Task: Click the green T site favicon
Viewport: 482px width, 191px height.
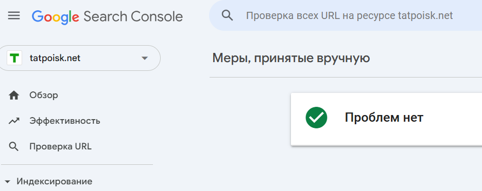Action: tap(14, 58)
